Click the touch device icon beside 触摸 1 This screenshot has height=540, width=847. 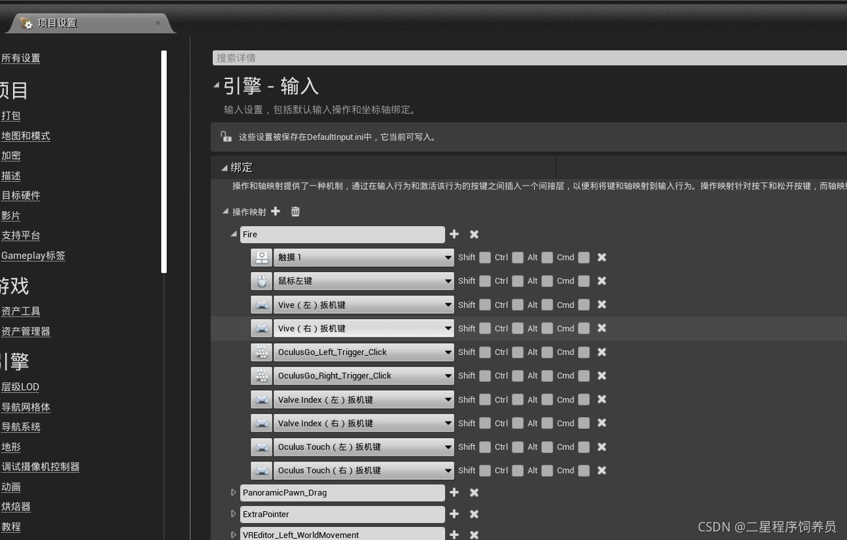261,257
